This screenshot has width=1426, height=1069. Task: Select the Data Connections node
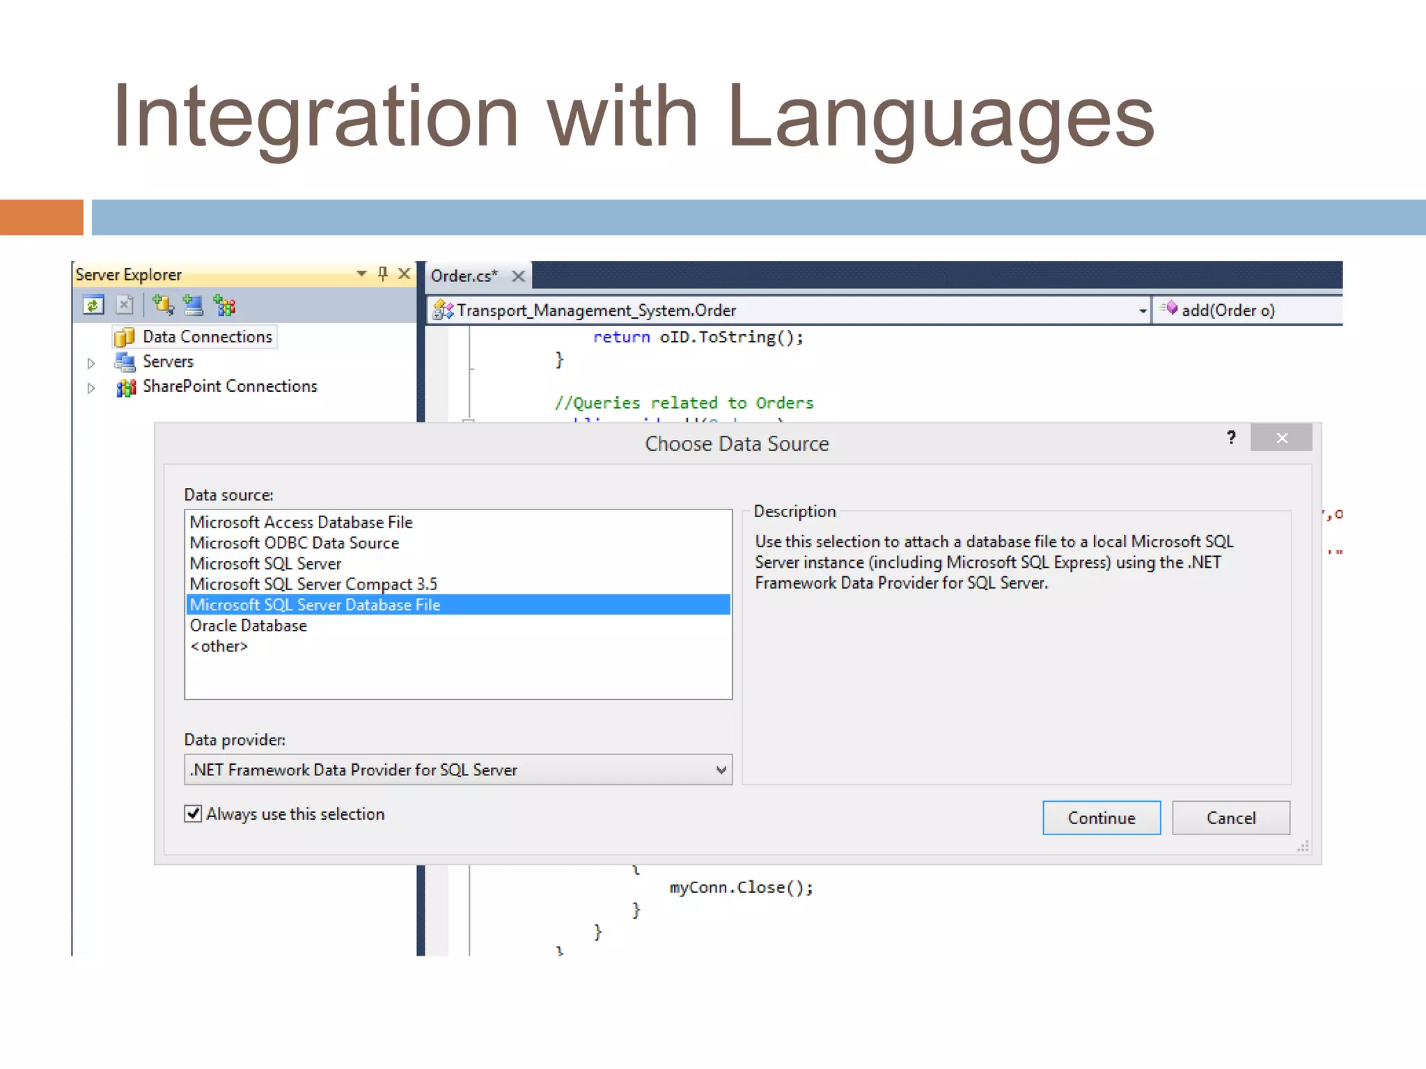tap(207, 337)
